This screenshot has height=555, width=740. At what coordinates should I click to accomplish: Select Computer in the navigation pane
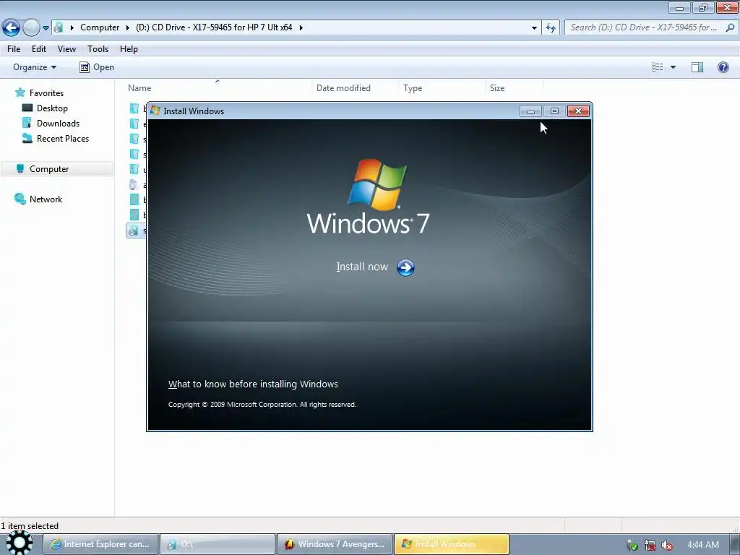pyautogui.click(x=49, y=169)
